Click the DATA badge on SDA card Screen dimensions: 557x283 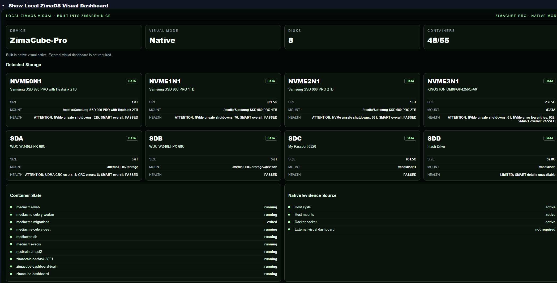132,138
